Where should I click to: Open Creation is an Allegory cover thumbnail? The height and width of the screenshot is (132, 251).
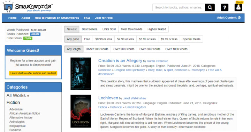coord(81,74)
